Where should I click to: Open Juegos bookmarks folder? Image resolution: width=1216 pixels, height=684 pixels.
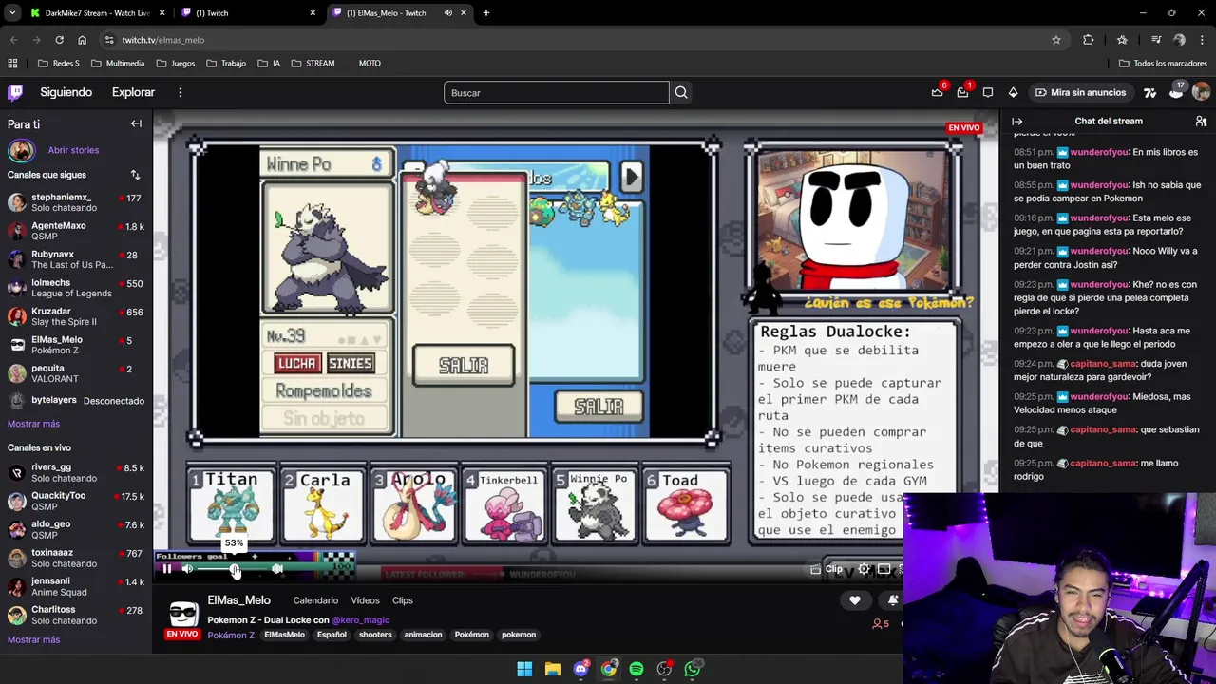pyautogui.click(x=176, y=64)
